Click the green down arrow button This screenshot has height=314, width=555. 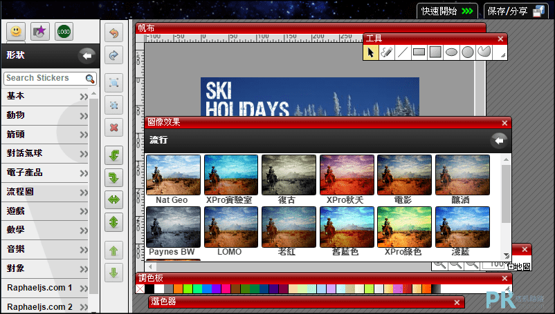point(113,273)
